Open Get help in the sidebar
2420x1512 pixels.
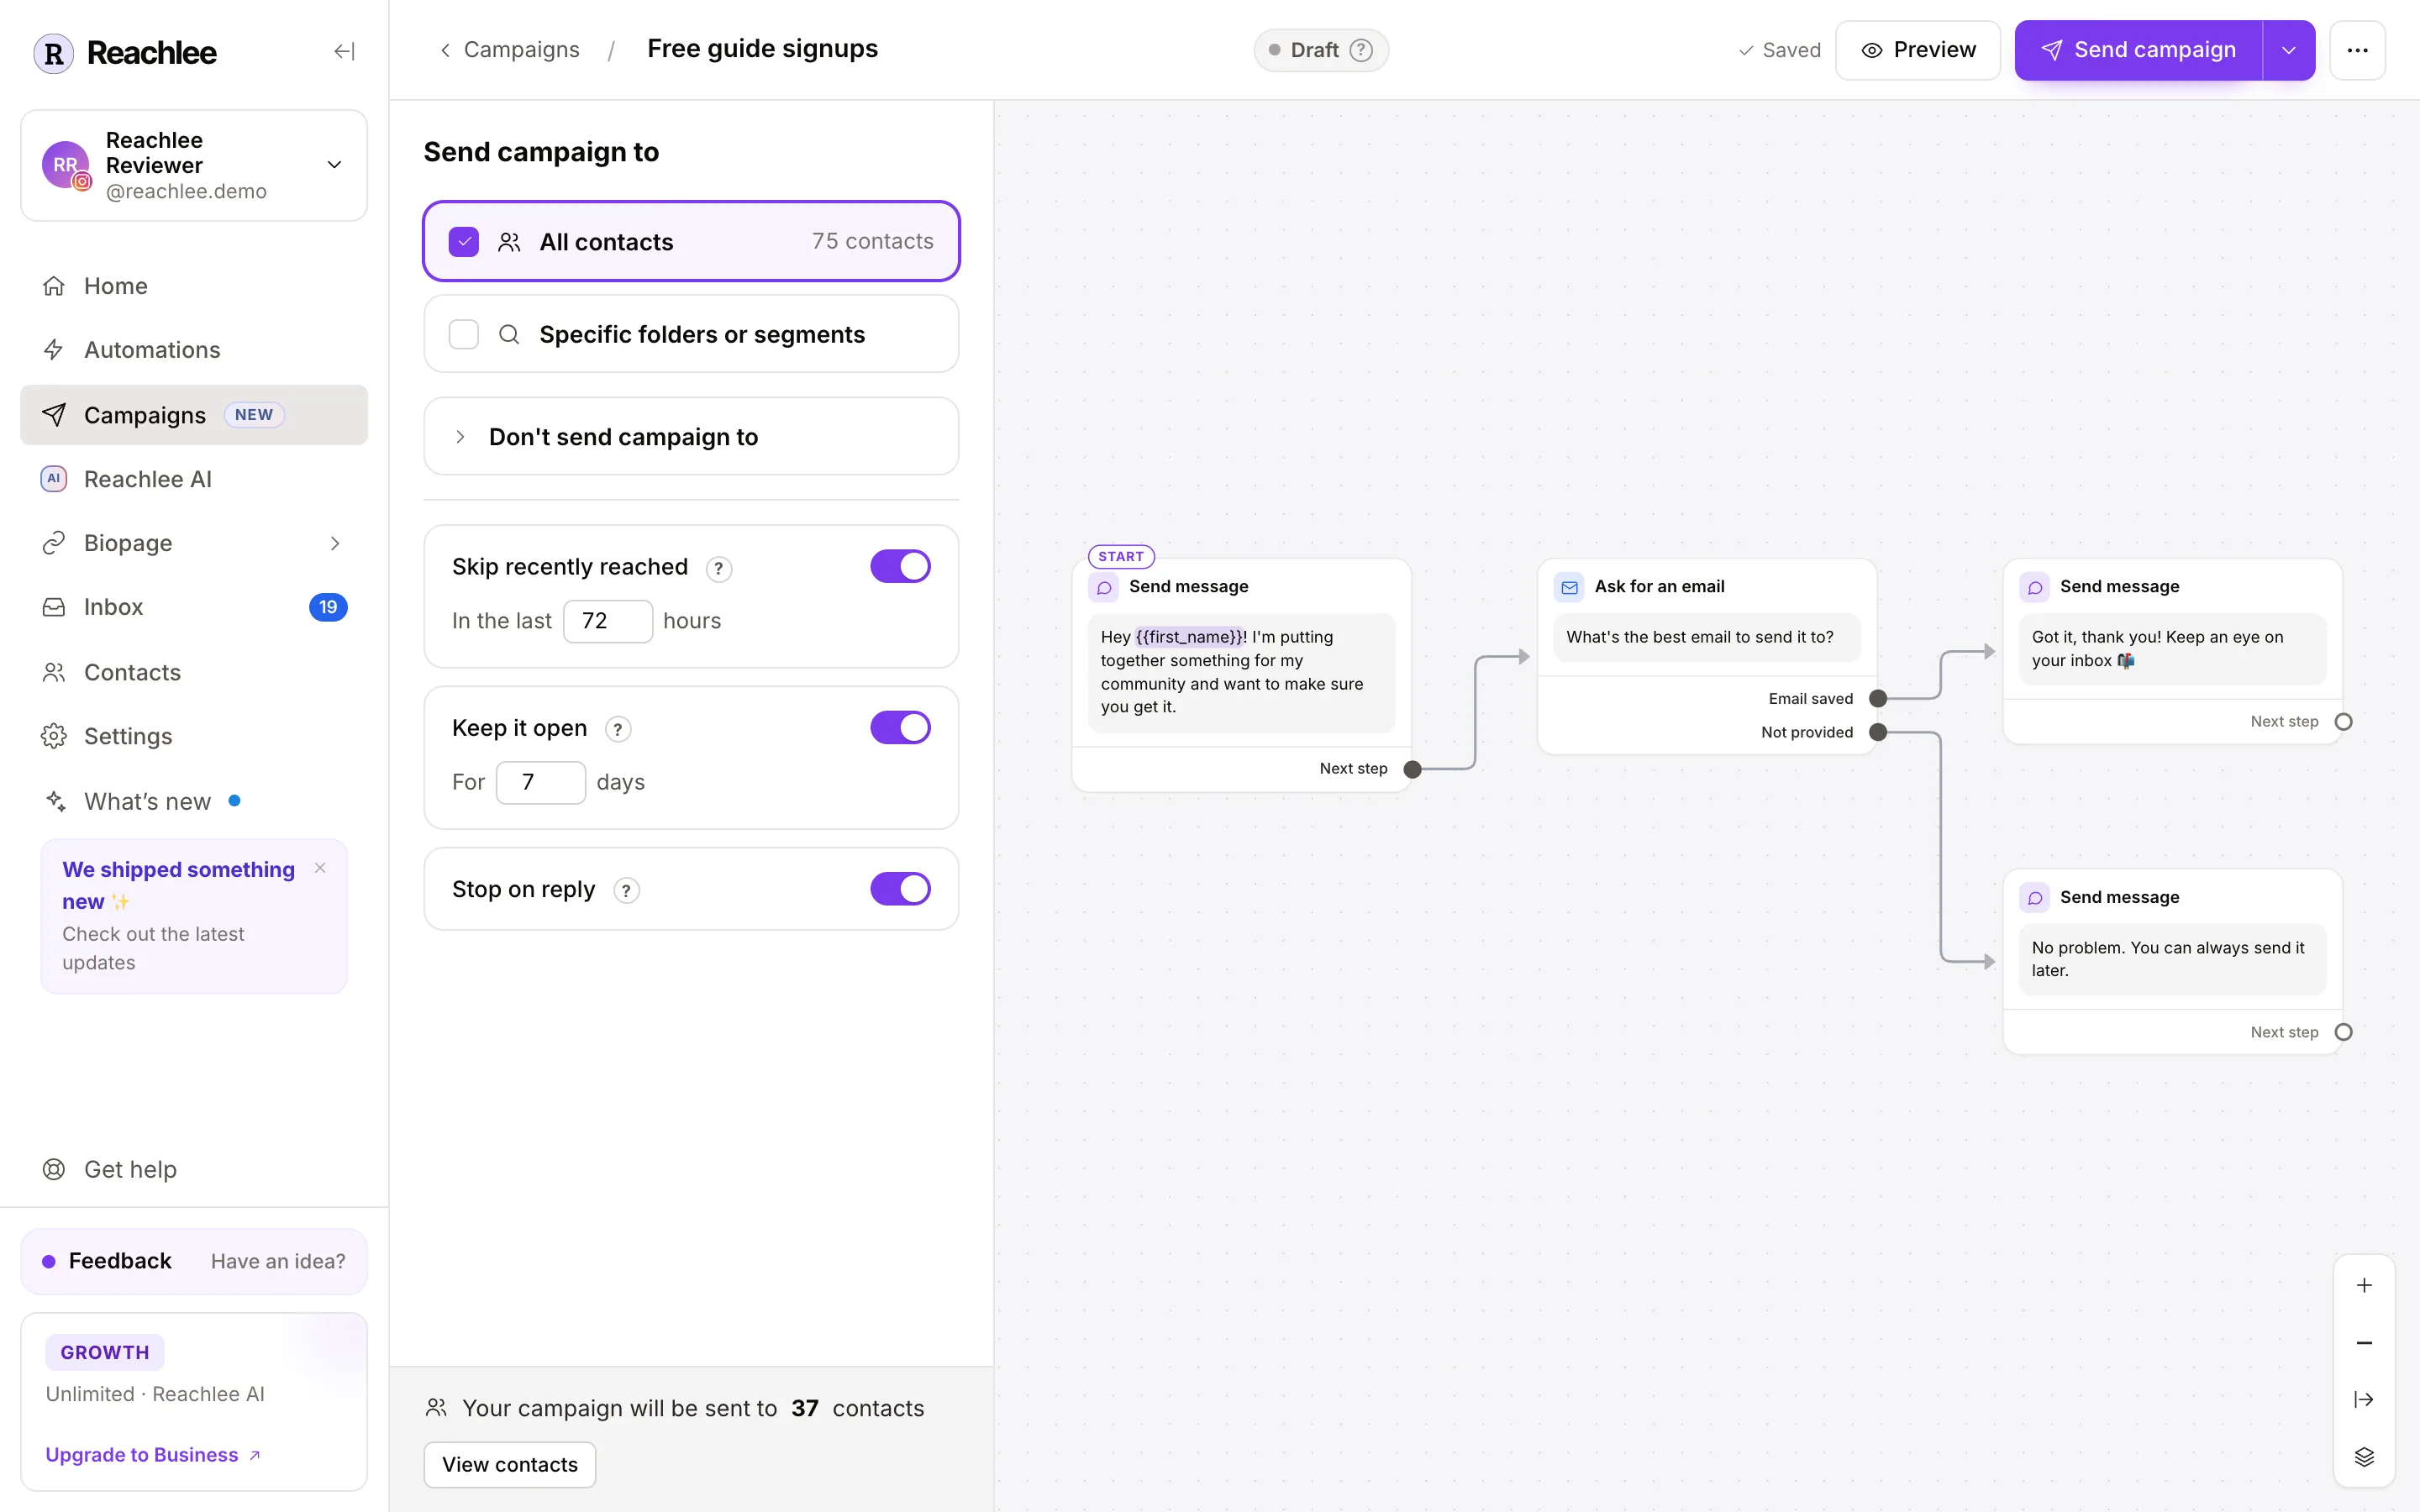pyautogui.click(x=194, y=1169)
